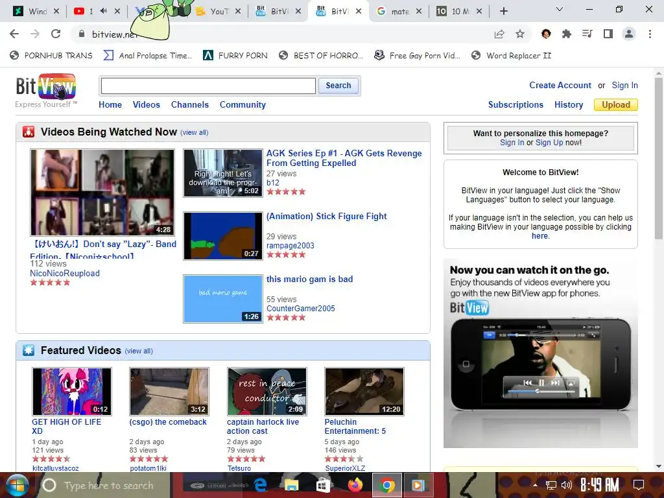This screenshot has width=664, height=498.
Task: Click the browser forward arrow
Action: [35, 34]
